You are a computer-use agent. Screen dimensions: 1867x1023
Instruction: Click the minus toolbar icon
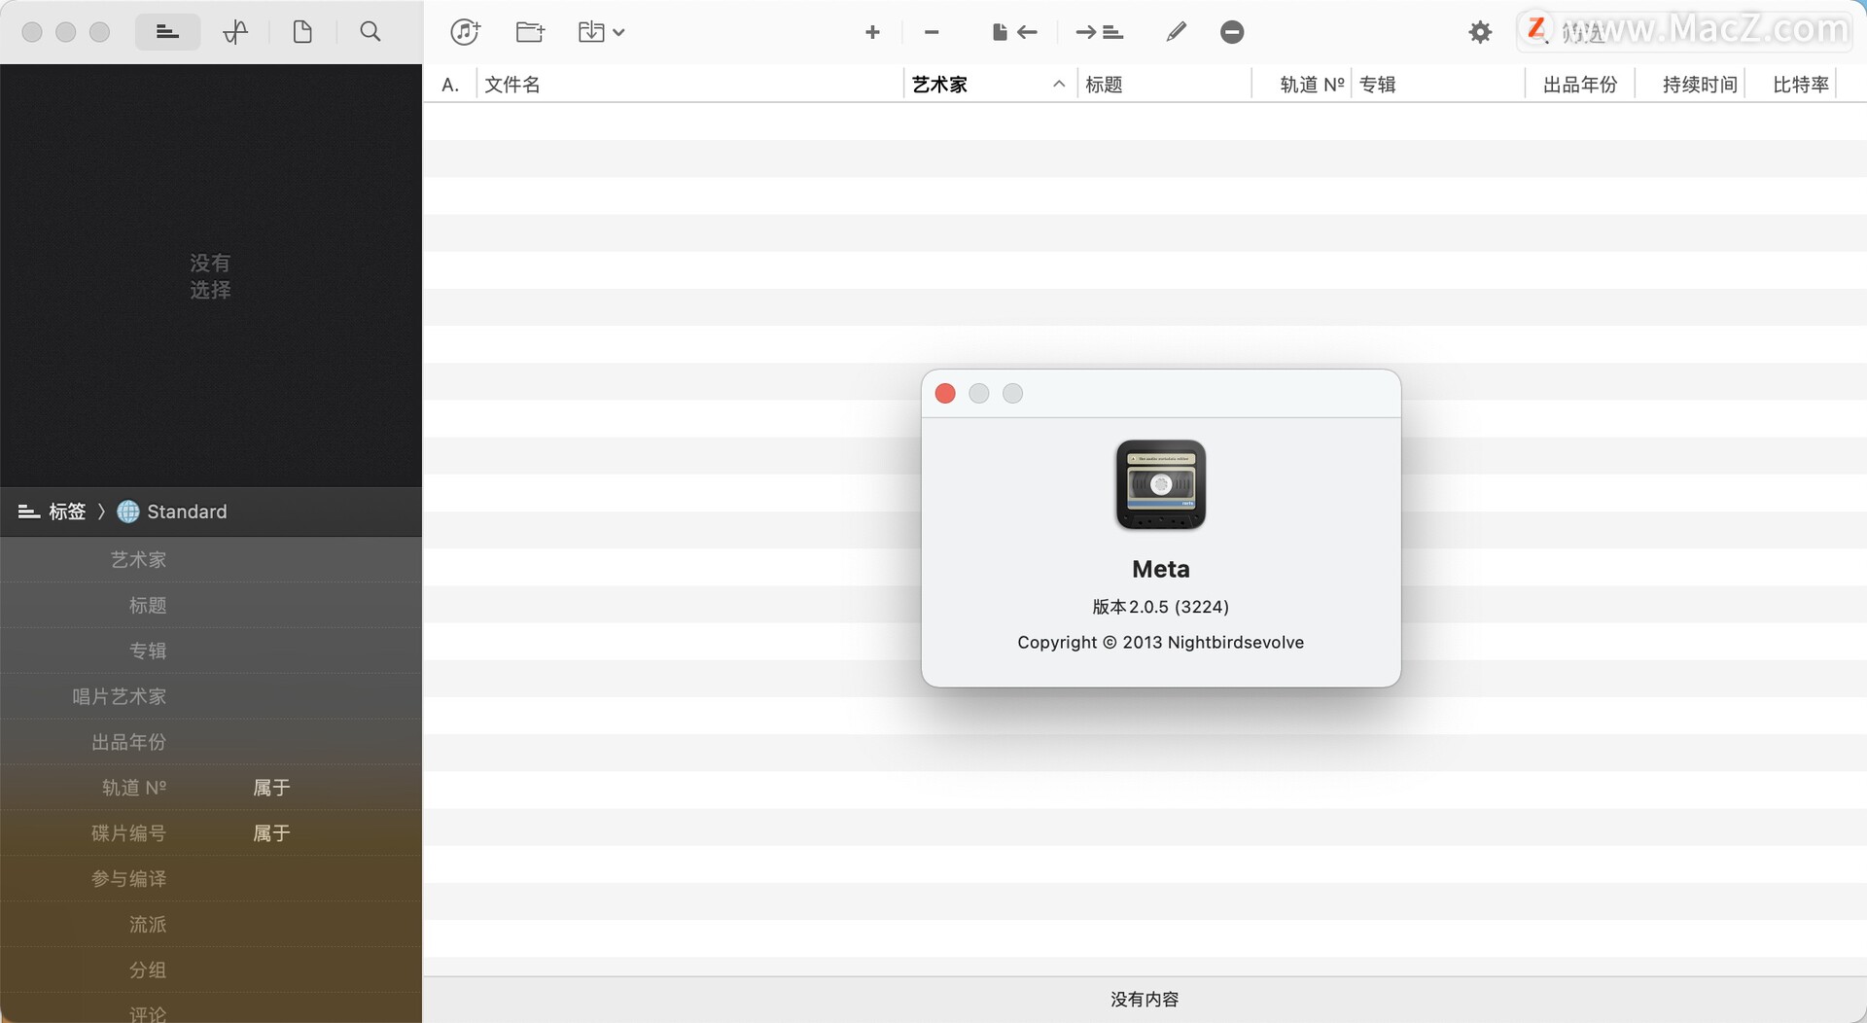coord(932,32)
